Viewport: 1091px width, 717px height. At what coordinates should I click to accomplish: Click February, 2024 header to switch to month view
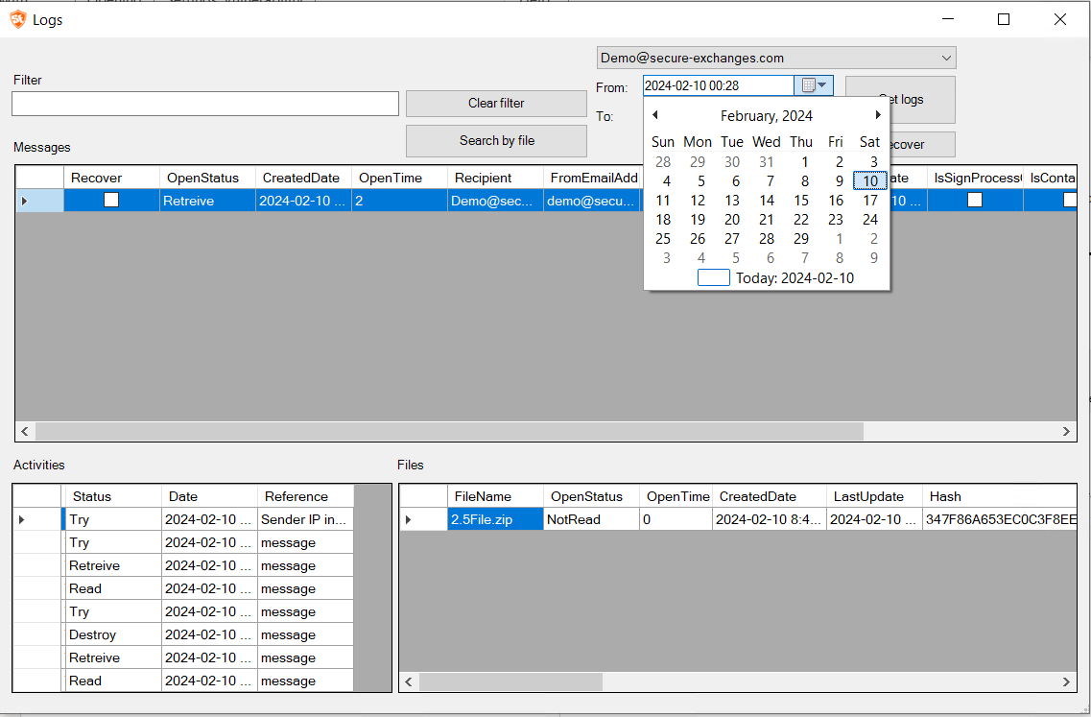pos(766,115)
